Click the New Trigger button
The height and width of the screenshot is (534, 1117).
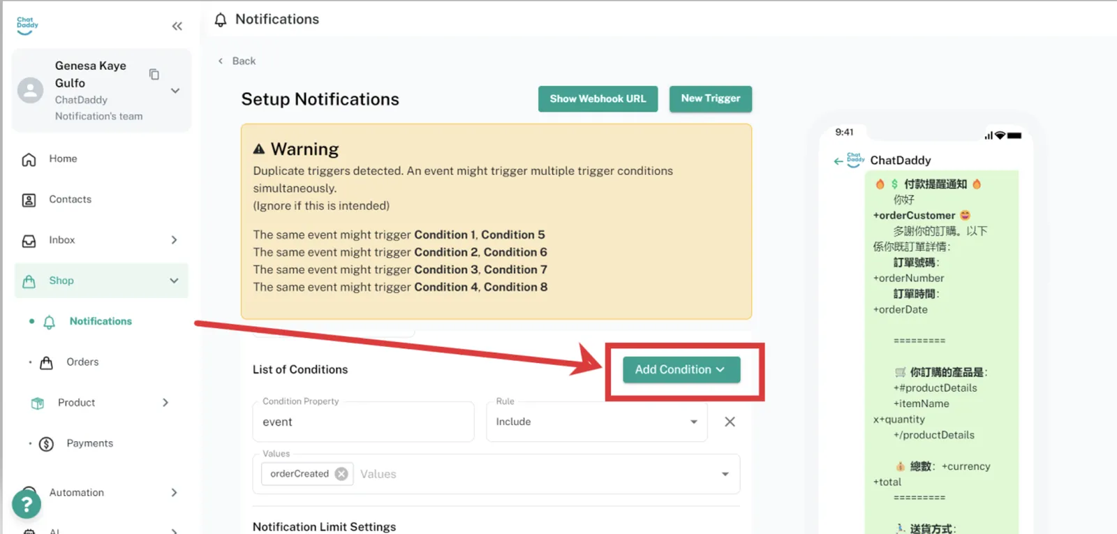[710, 98]
